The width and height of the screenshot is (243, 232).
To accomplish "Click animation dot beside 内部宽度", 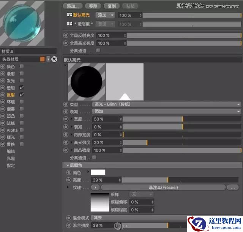I will point(66,134).
